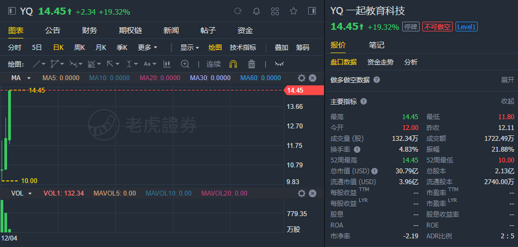Image resolution: width=518 pixels, height=247 pixels.
Task: Click info icon beside 换手率
Action: point(357,149)
